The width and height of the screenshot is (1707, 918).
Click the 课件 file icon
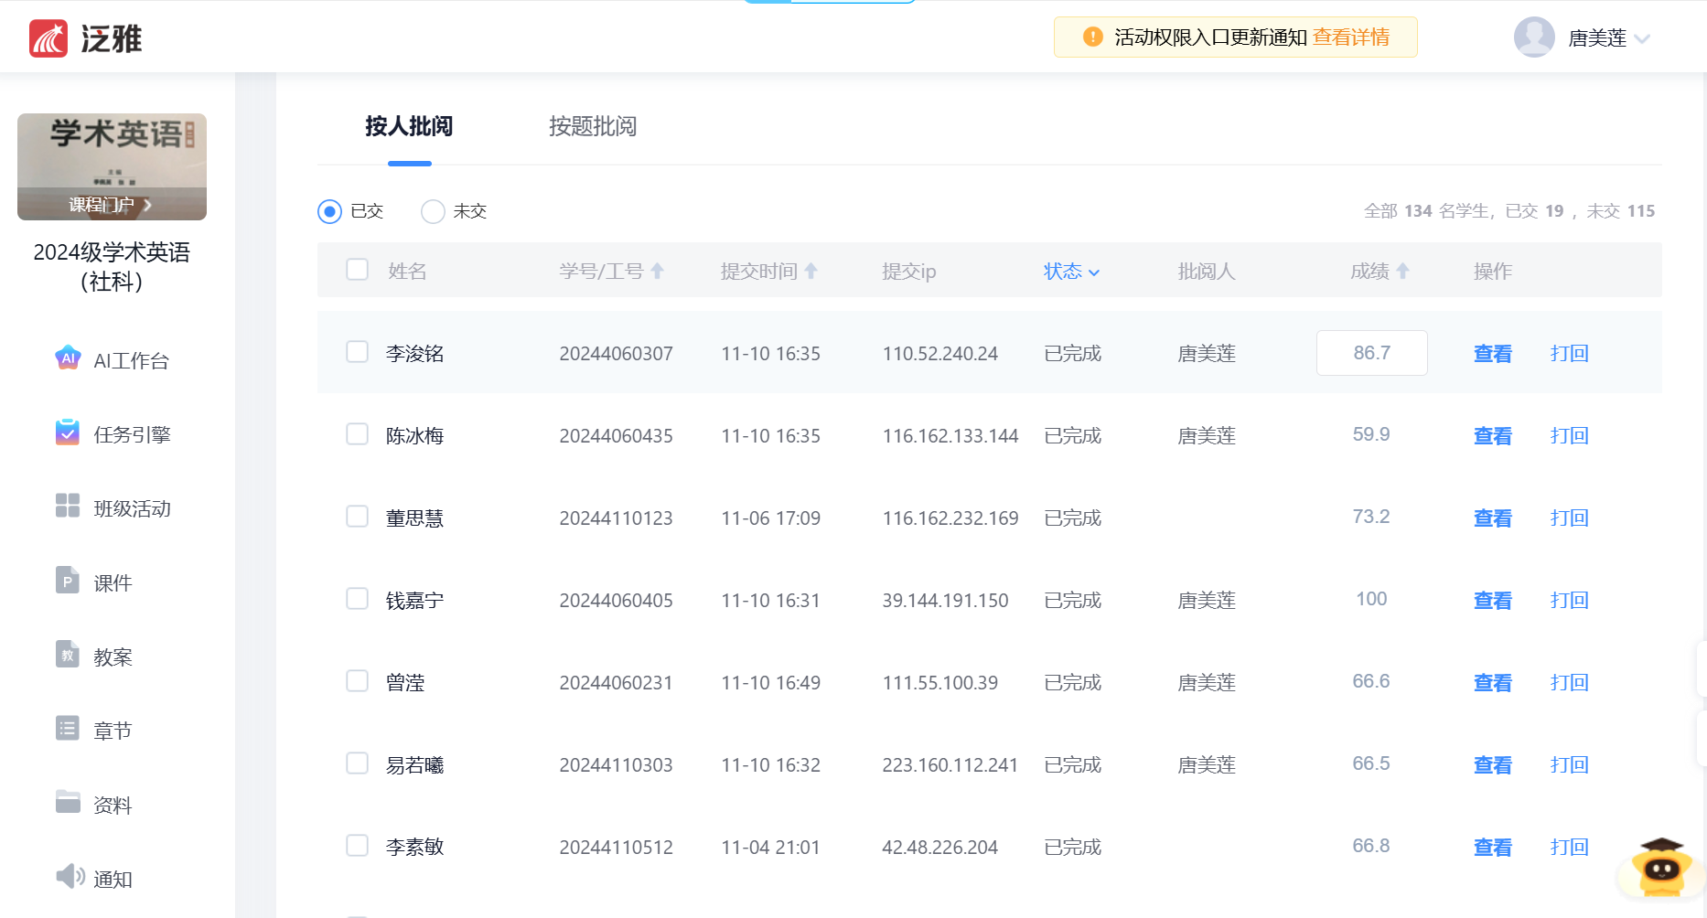tap(68, 581)
